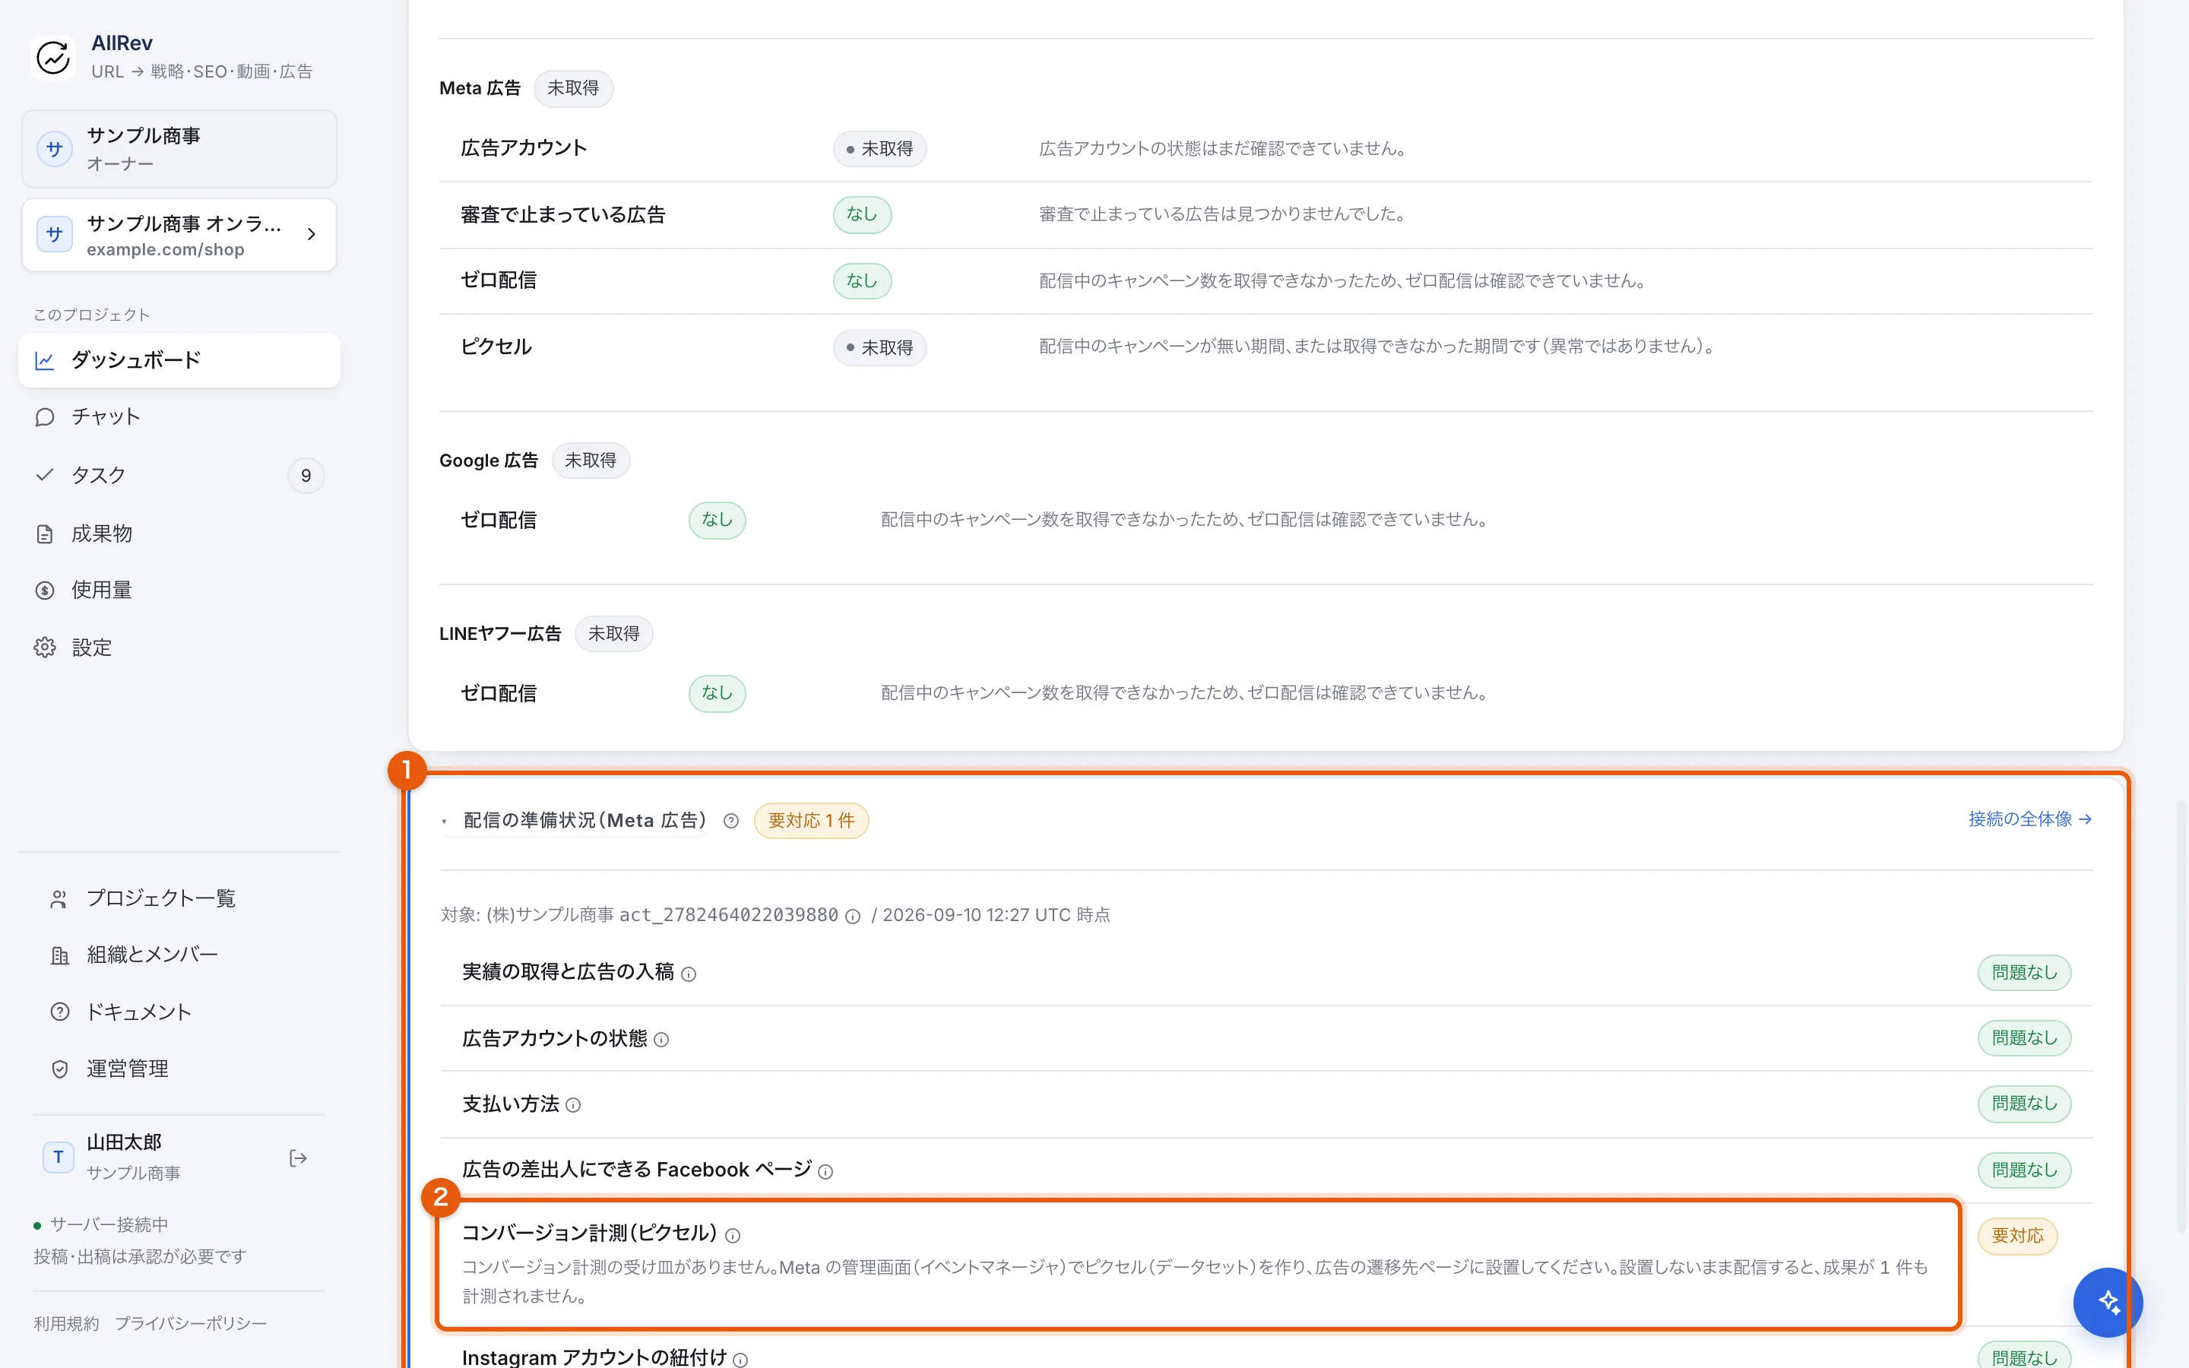Screen dimensions: 2189x1368
Task: Click info icon for 広告アカウントの状態
Action: pos(661,1040)
